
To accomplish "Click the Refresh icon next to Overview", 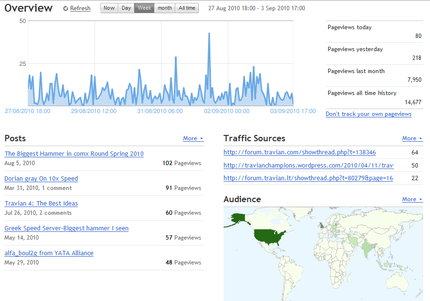I will [66, 9].
